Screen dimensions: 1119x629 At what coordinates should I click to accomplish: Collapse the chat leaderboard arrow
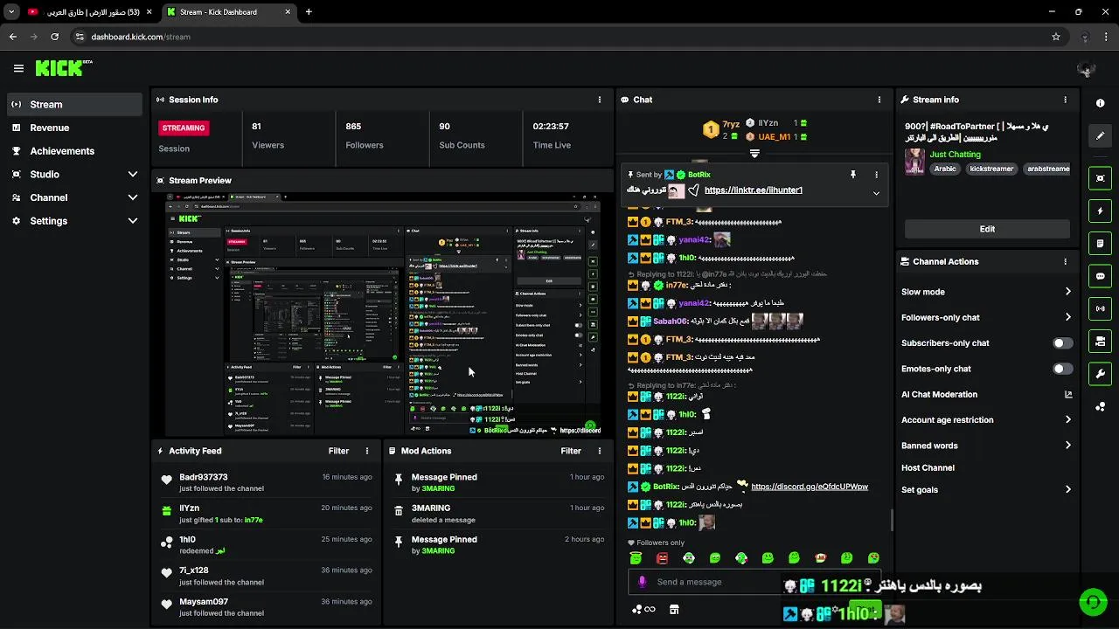click(x=754, y=153)
